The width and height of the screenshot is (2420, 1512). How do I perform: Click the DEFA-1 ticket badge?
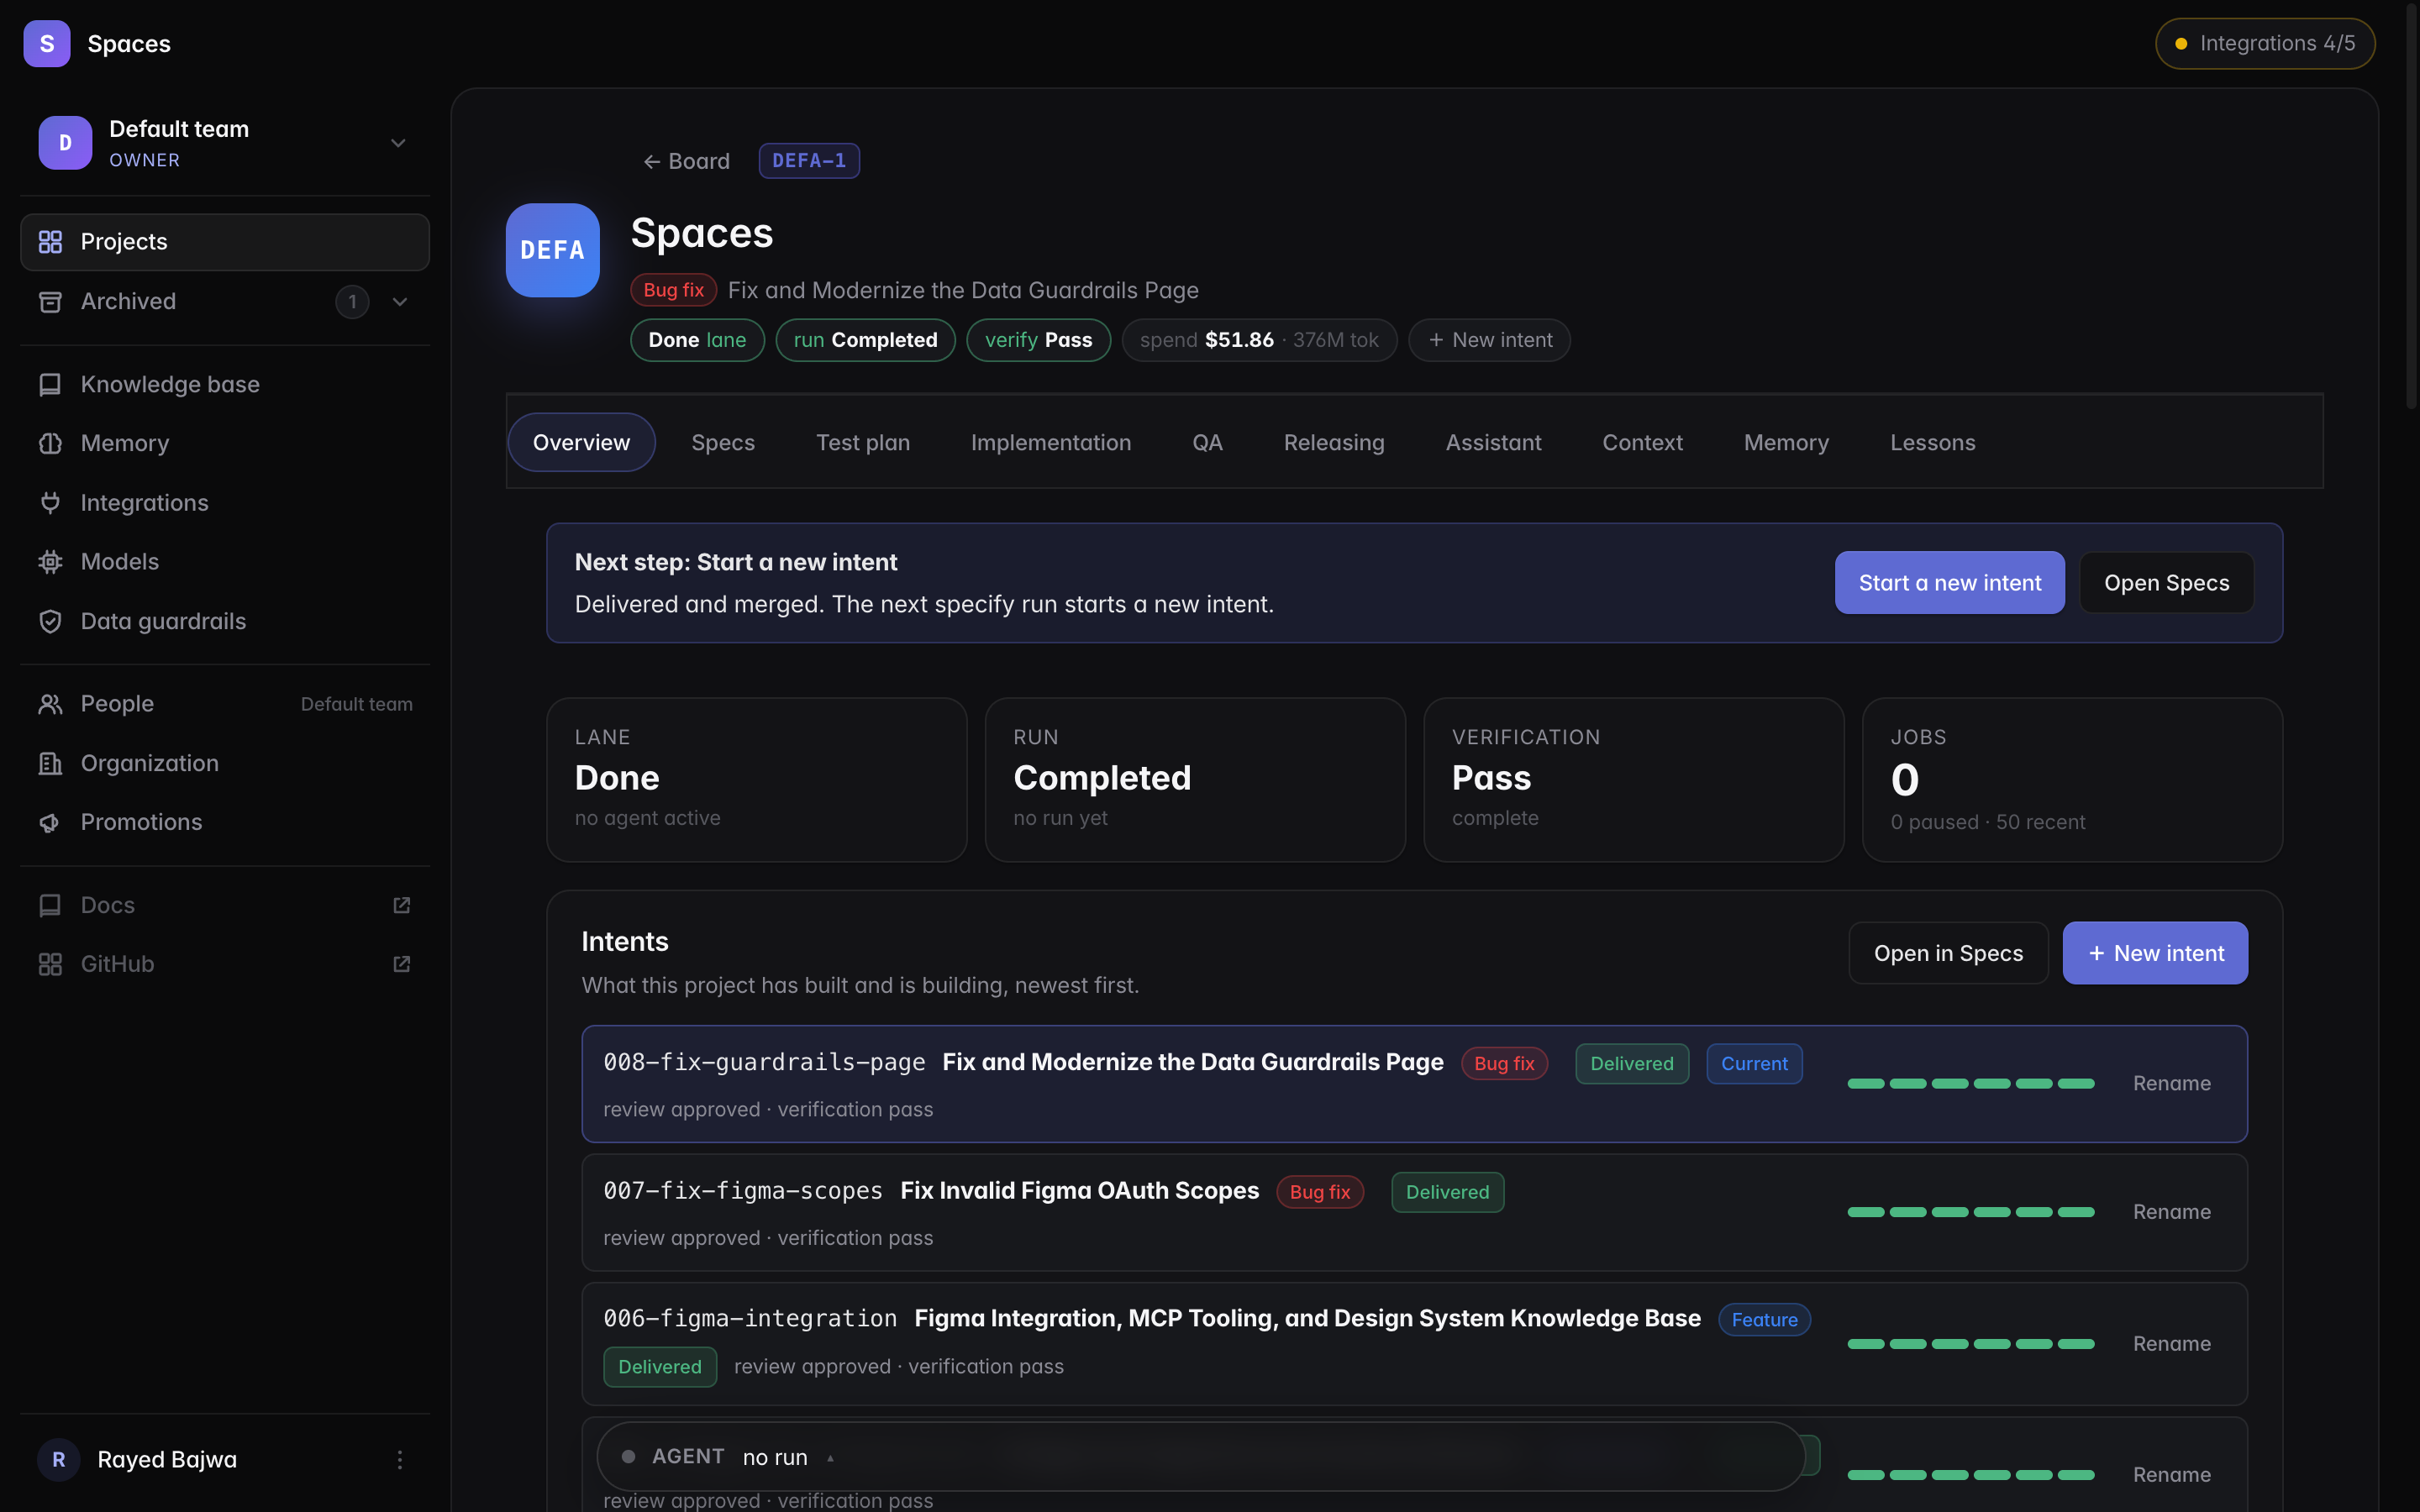[x=809, y=161]
